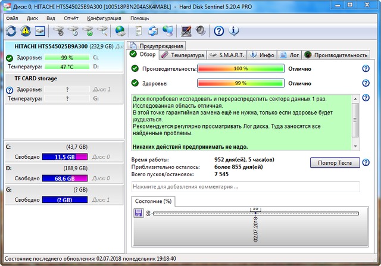This screenshot has height=266, width=381.
Task: Open the Файл menu
Action: (x=12, y=18)
